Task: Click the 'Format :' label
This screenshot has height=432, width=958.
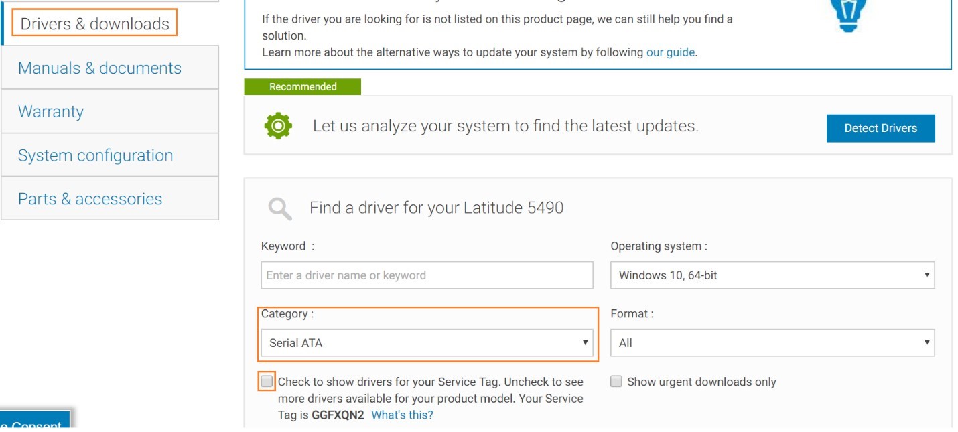Action: coord(632,314)
